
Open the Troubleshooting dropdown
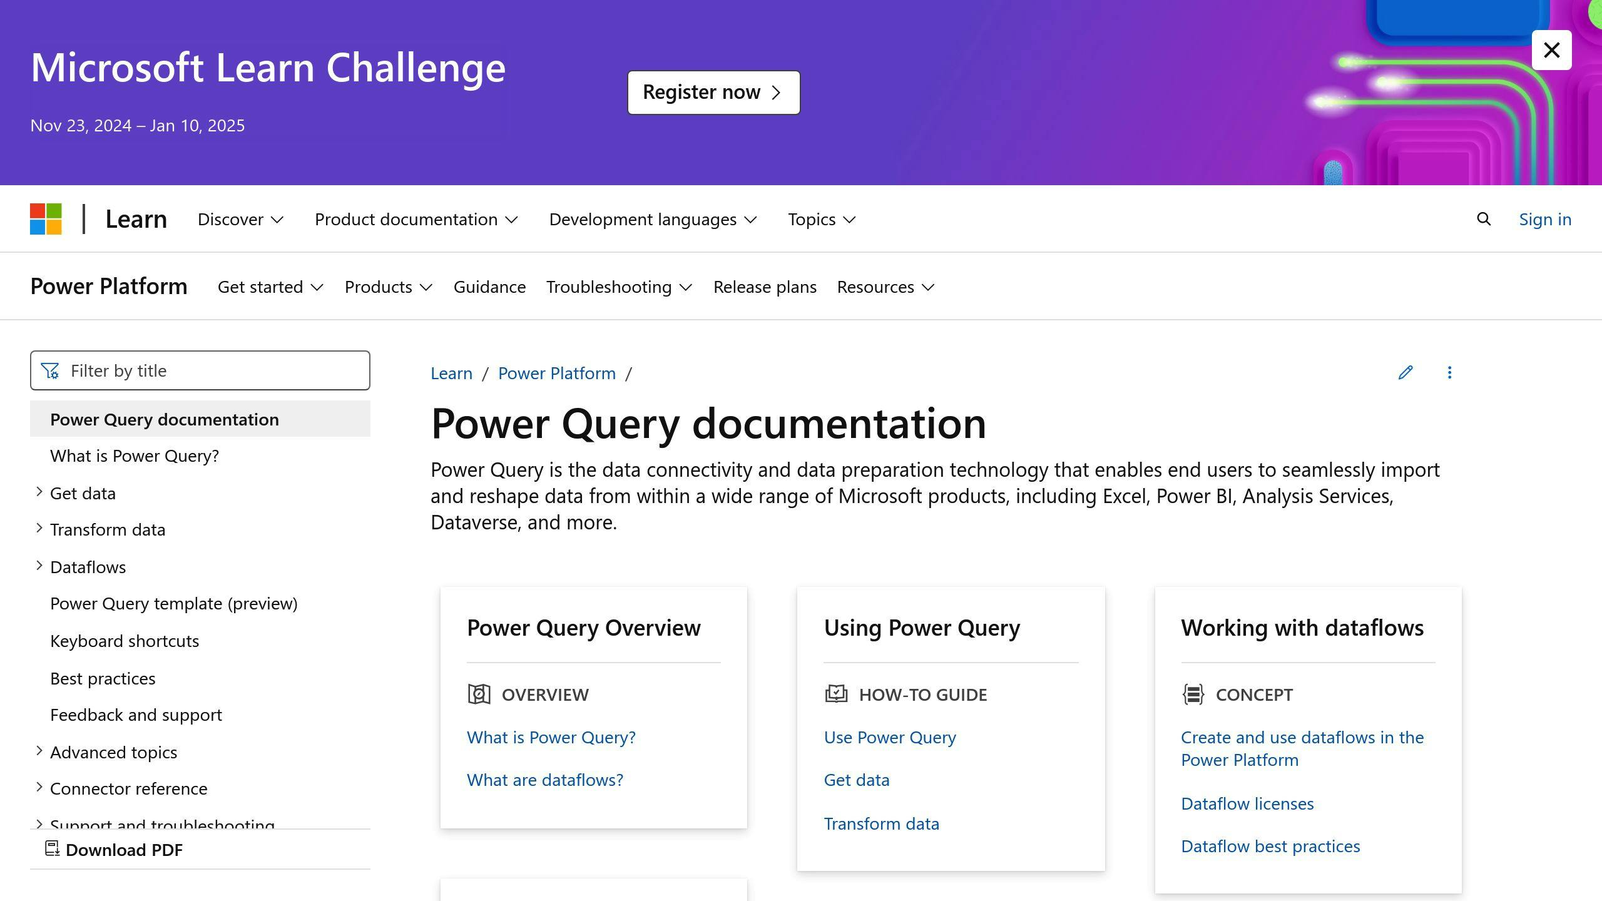(x=619, y=287)
